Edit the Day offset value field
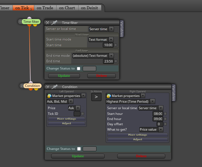 click(160, 124)
